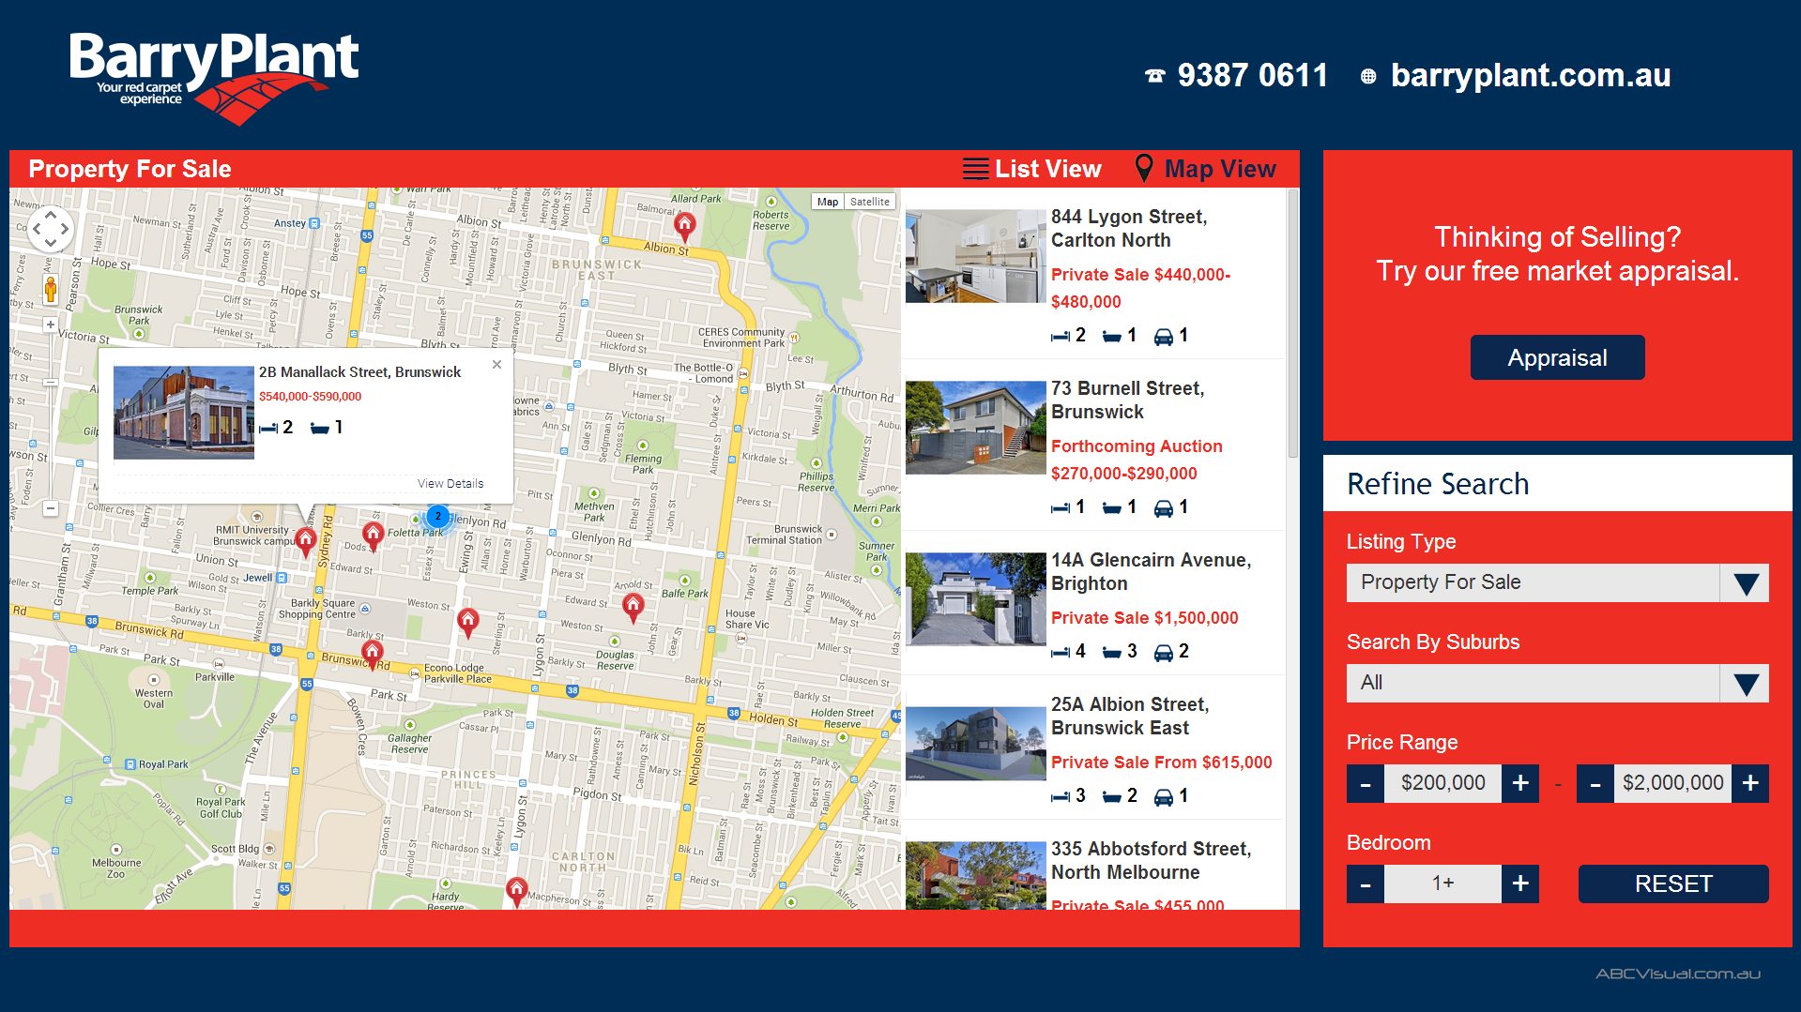Open the Search By Suburbs dropdown
Image resolution: width=1801 pixels, height=1012 pixels.
(1557, 683)
